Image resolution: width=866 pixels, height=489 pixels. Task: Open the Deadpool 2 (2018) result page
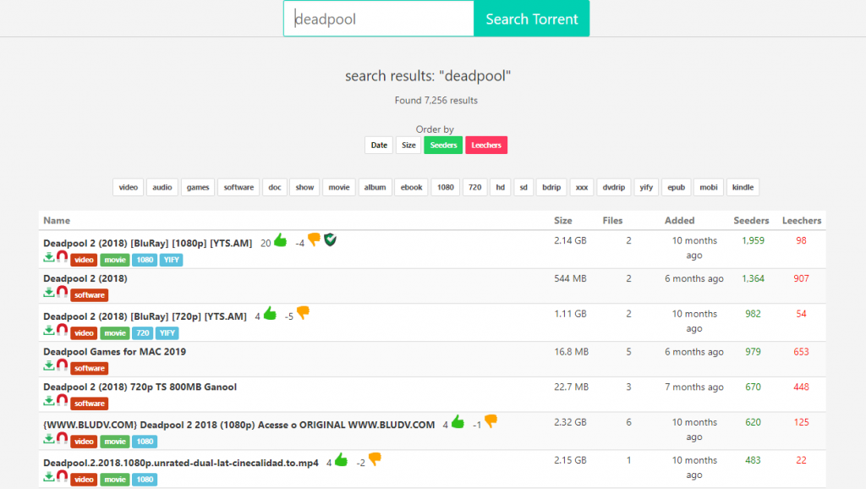point(87,278)
